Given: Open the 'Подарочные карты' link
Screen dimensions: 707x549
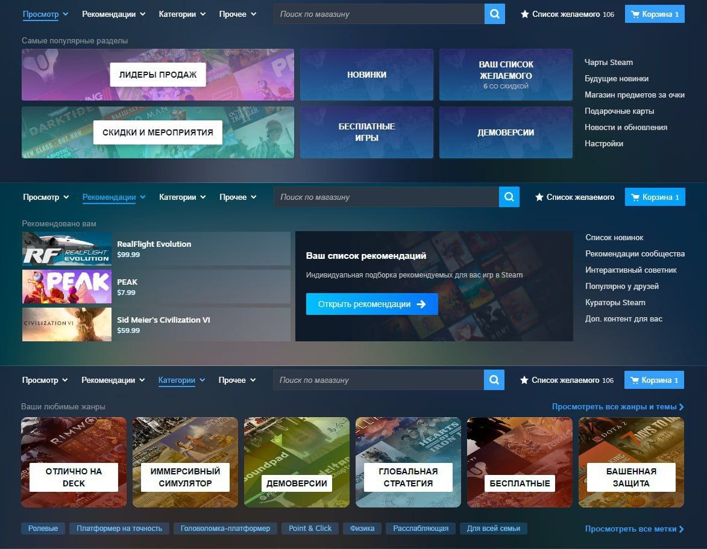Looking at the screenshot, I should tap(619, 111).
